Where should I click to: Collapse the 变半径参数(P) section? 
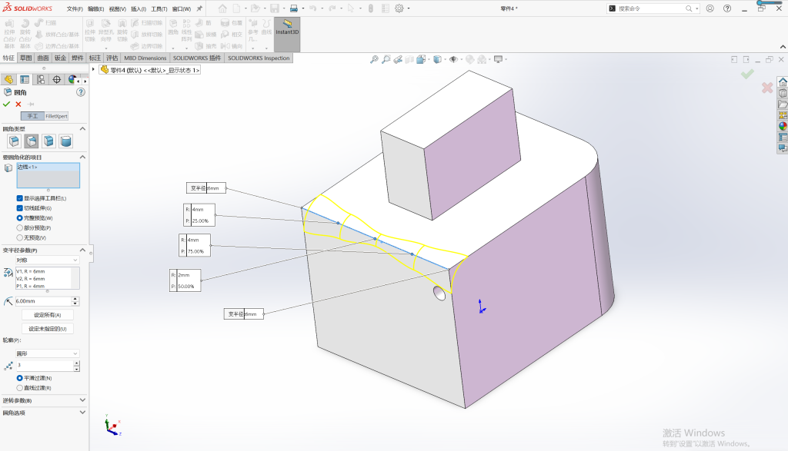[x=82, y=250]
